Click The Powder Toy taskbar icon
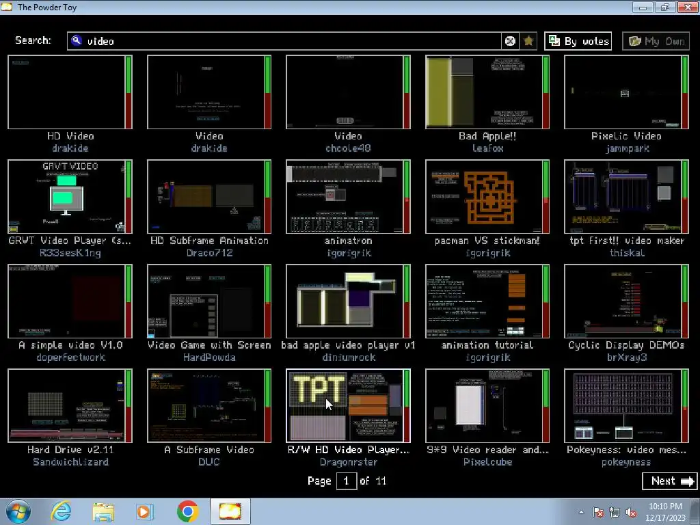Screen dimensions: 700x525 click(x=230, y=511)
